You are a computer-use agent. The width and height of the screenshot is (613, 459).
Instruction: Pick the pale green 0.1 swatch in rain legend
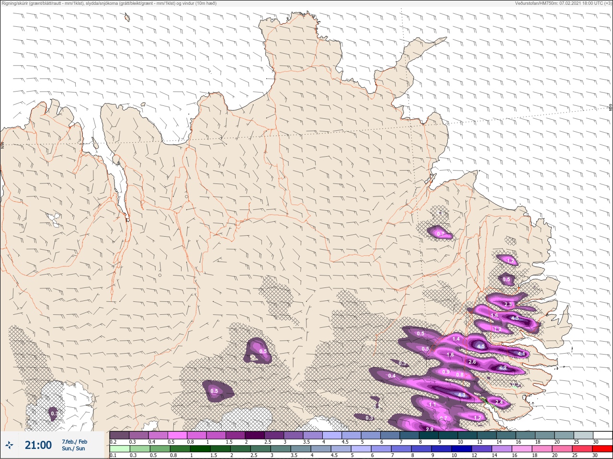pos(120,449)
